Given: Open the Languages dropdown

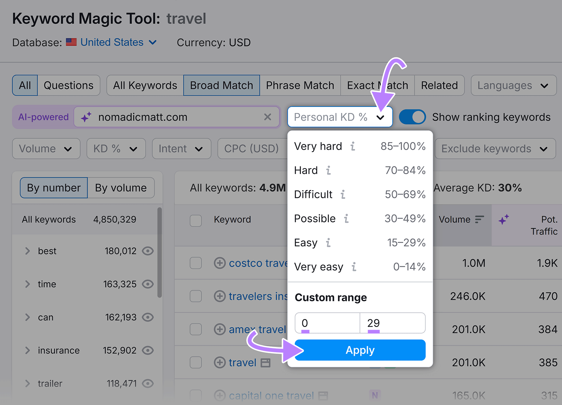Looking at the screenshot, I should [x=513, y=85].
